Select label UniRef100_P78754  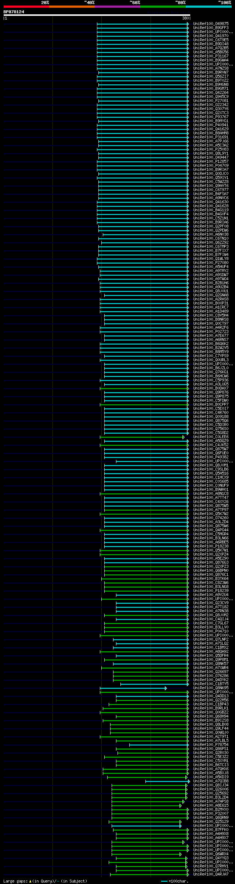(x=211, y=744)
